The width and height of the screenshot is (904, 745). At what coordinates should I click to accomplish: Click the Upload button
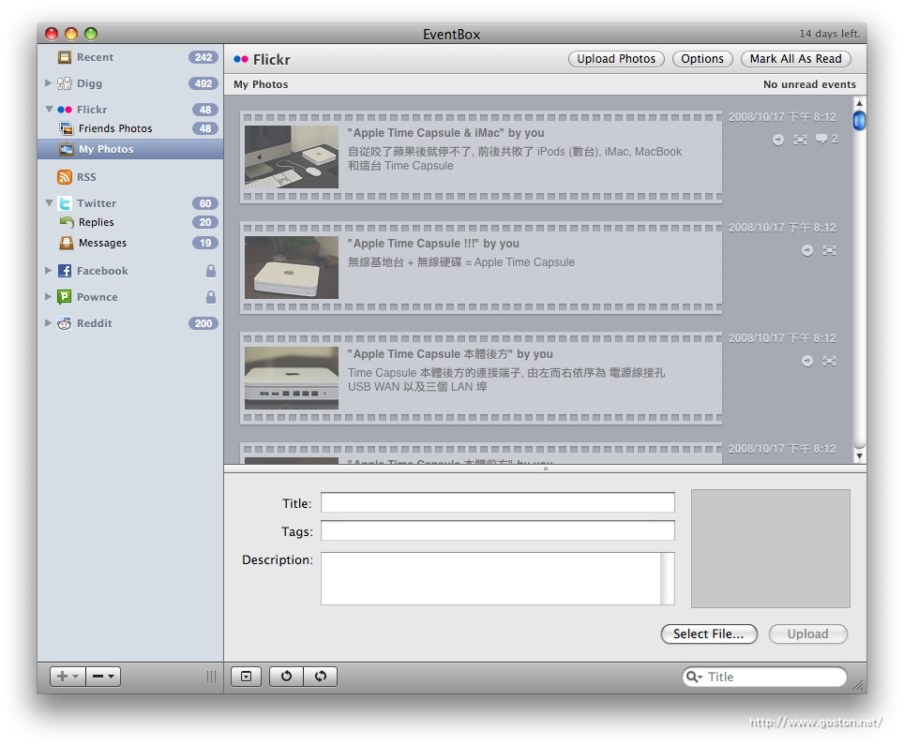(807, 634)
